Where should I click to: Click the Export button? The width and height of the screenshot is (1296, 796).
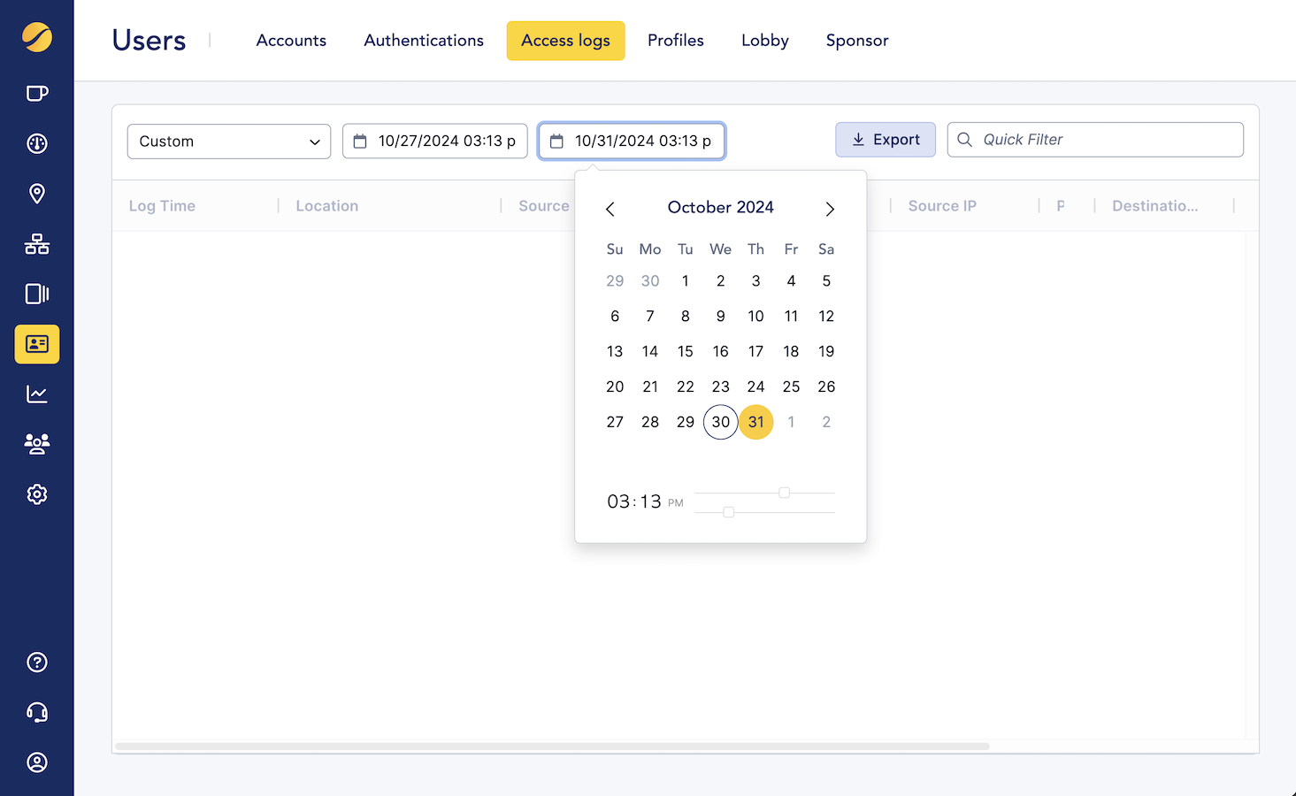coord(885,139)
